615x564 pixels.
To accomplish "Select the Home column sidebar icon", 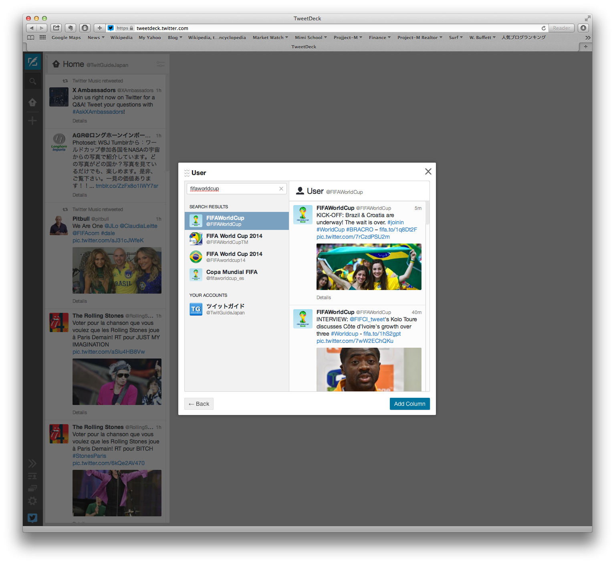I will coord(32,103).
